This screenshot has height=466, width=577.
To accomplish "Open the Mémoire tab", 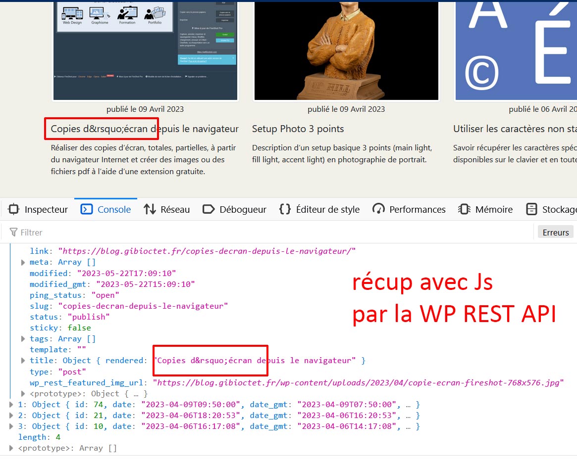I will click(x=485, y=209).
